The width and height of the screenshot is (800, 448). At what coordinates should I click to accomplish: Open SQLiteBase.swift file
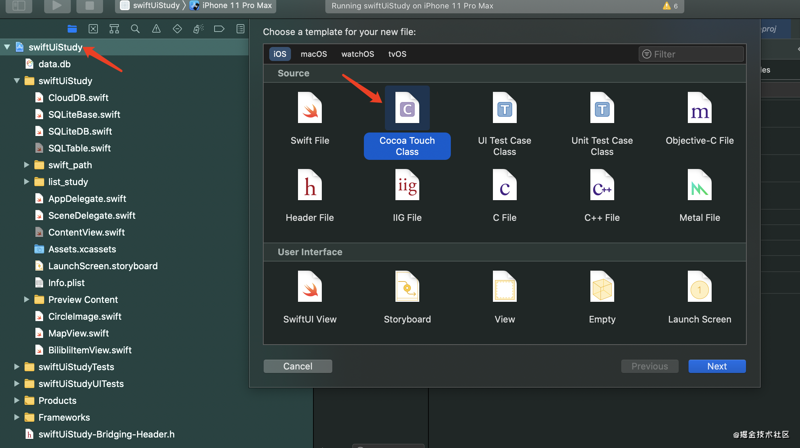point(84,114)
